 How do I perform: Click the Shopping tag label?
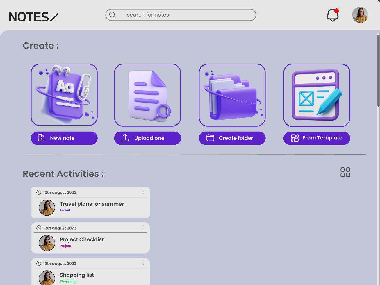pyautogui.click(x=68, y=281)
